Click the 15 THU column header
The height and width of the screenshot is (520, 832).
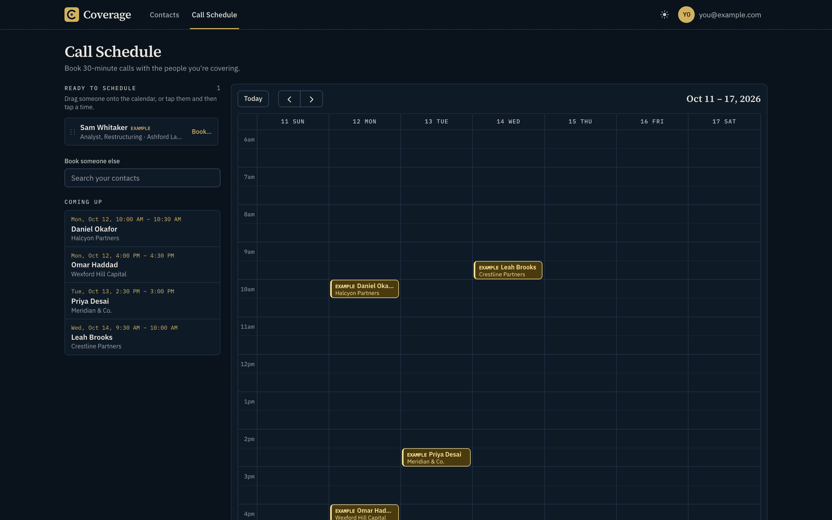[580, 122]
